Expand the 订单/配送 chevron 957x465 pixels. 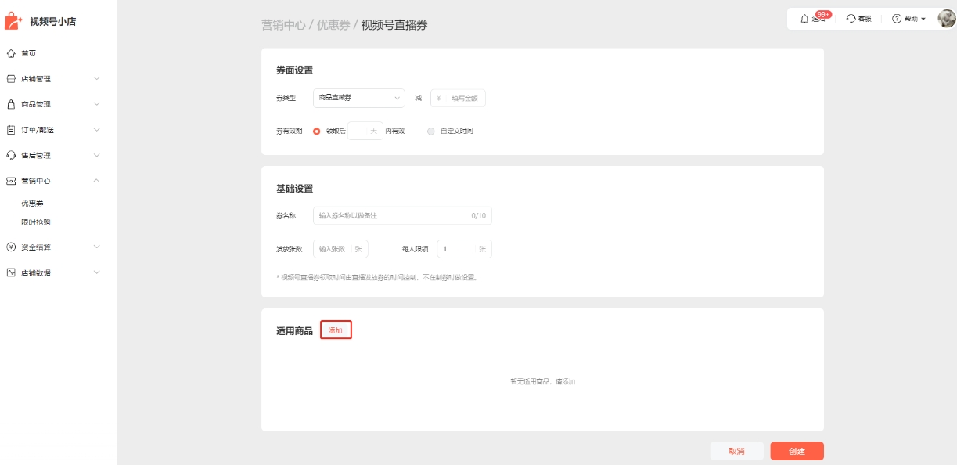point(96,130)
